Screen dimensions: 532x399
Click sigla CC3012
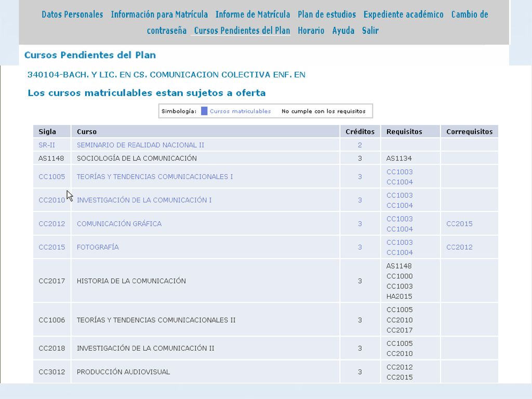pyautogui.click(x=51, y=372)
